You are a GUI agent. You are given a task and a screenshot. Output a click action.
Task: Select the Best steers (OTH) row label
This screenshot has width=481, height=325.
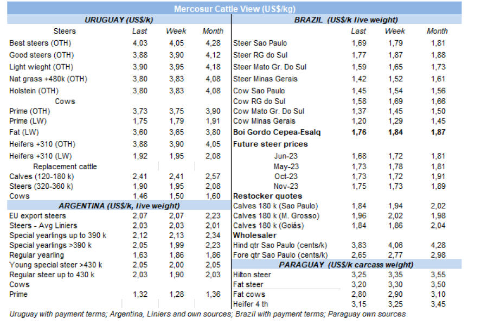click(x=40, y=43)
